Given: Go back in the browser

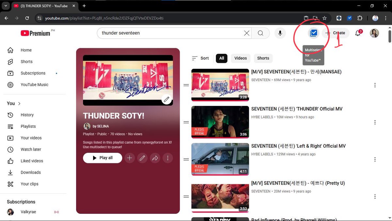Looking at the screenshot, I should (7, 18).
